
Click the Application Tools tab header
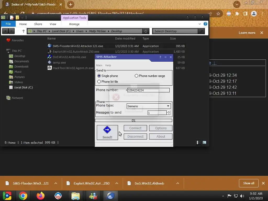coord(74,18)
